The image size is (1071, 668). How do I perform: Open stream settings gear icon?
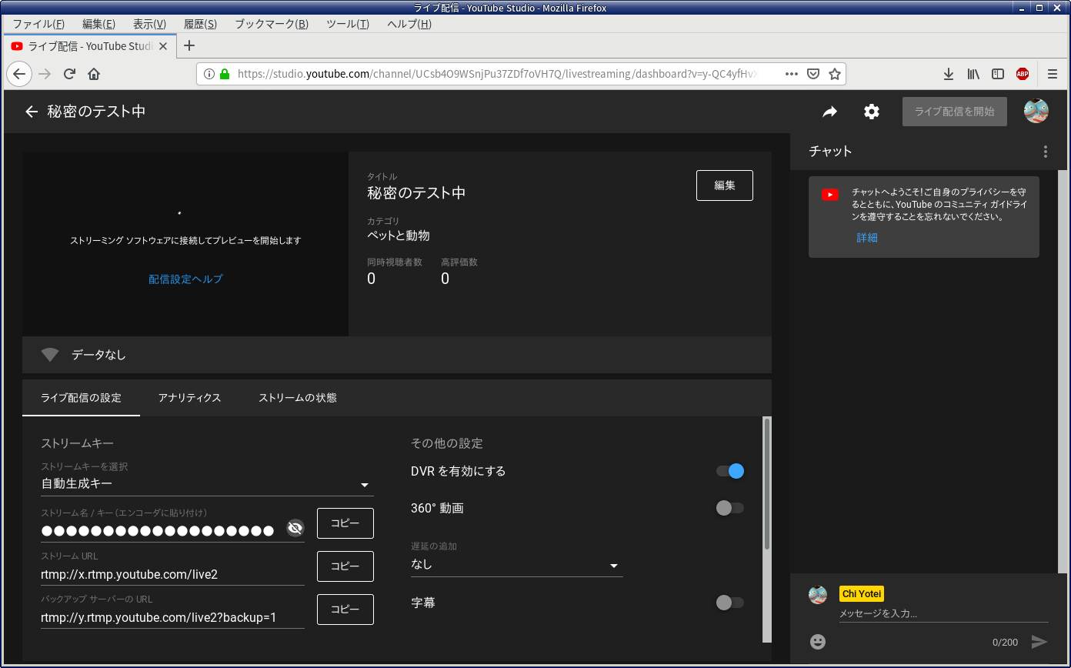click(871, 112)
